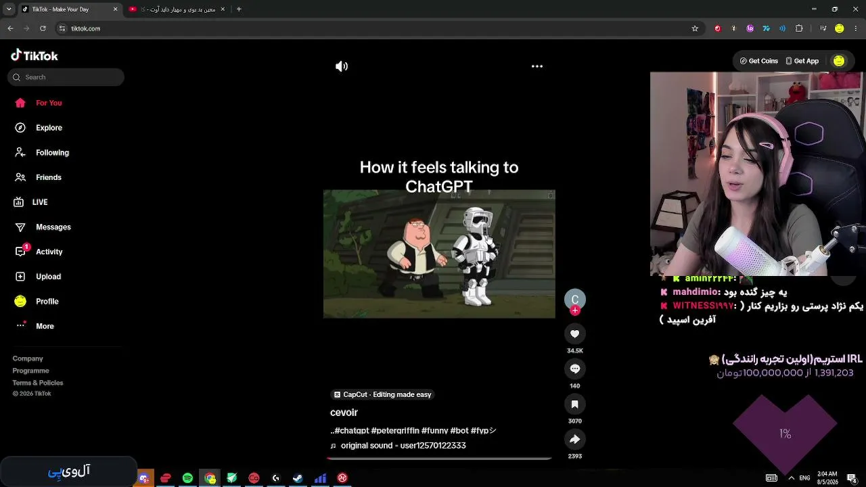Click the #petergriffin hashtag
This screenshot has width=866, height=487.
click(395, 430)
